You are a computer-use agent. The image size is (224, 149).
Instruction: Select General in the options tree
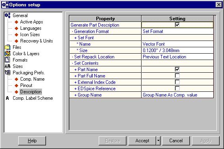point(20,15)
